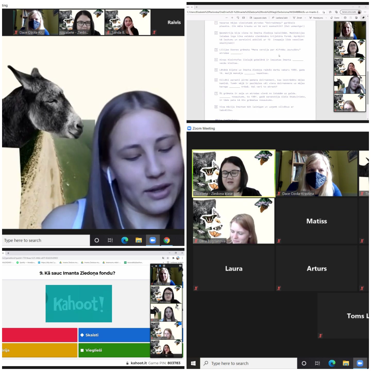Open a new tab in the PDF browser
Viewport: 371px width, 371px height.
(197, 7)
